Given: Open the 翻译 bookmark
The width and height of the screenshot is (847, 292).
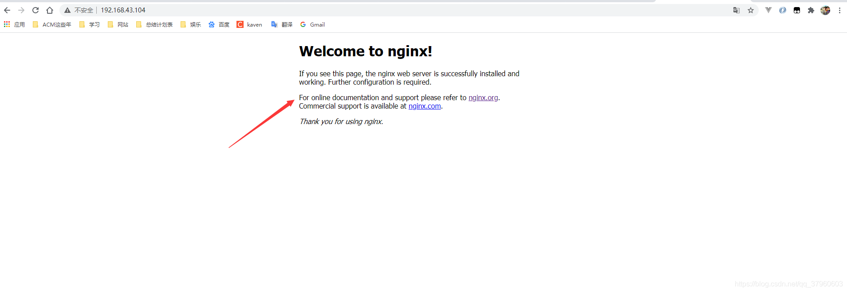Looking at the screenshot, I should point(282,24).
